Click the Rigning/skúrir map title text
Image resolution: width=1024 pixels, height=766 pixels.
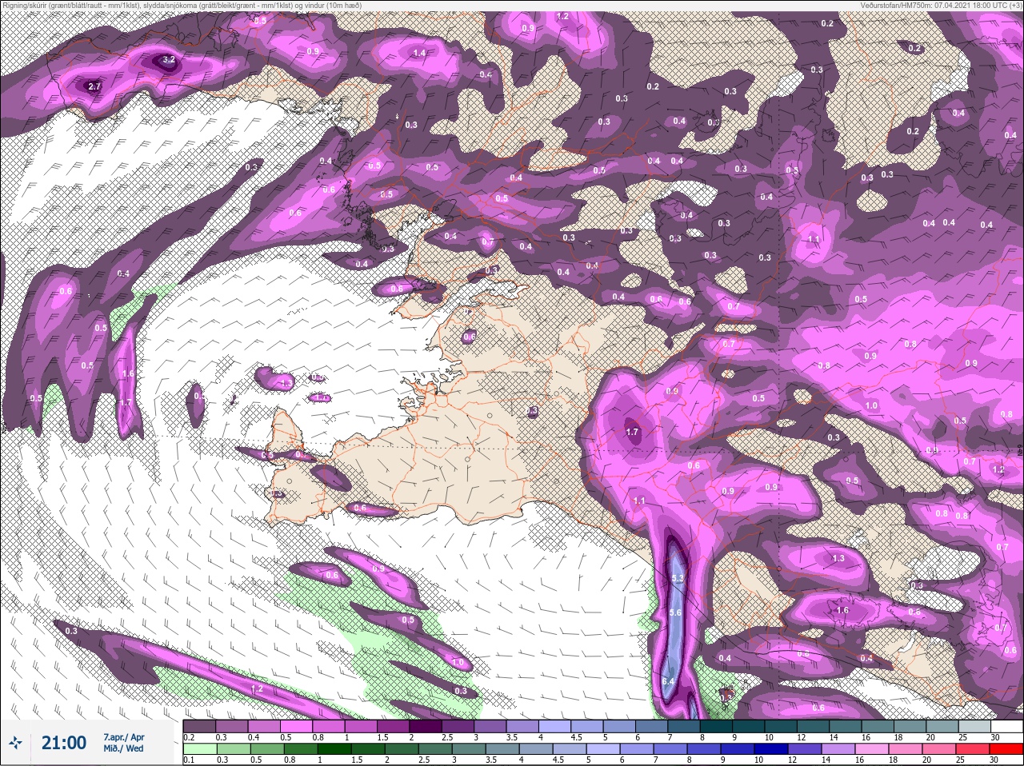coord(181,5)
